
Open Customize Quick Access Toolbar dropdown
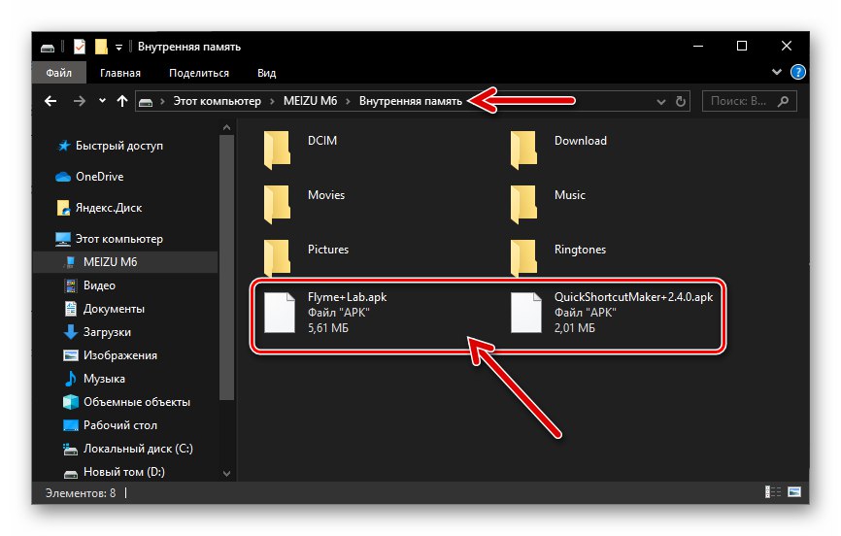click(118, 48)
